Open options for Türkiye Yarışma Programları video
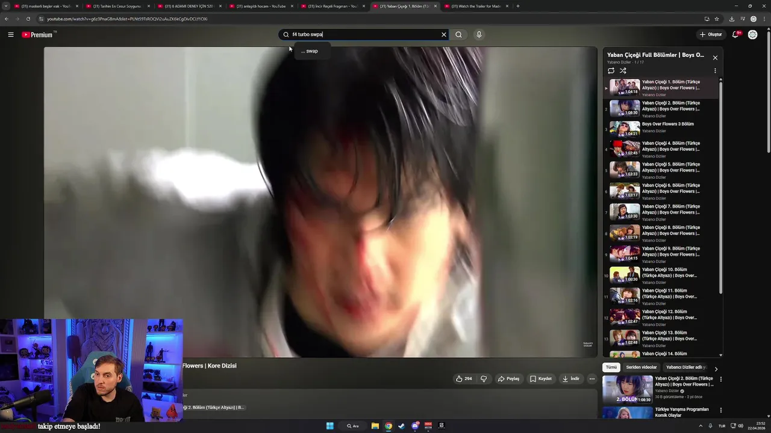 (720, 410)
